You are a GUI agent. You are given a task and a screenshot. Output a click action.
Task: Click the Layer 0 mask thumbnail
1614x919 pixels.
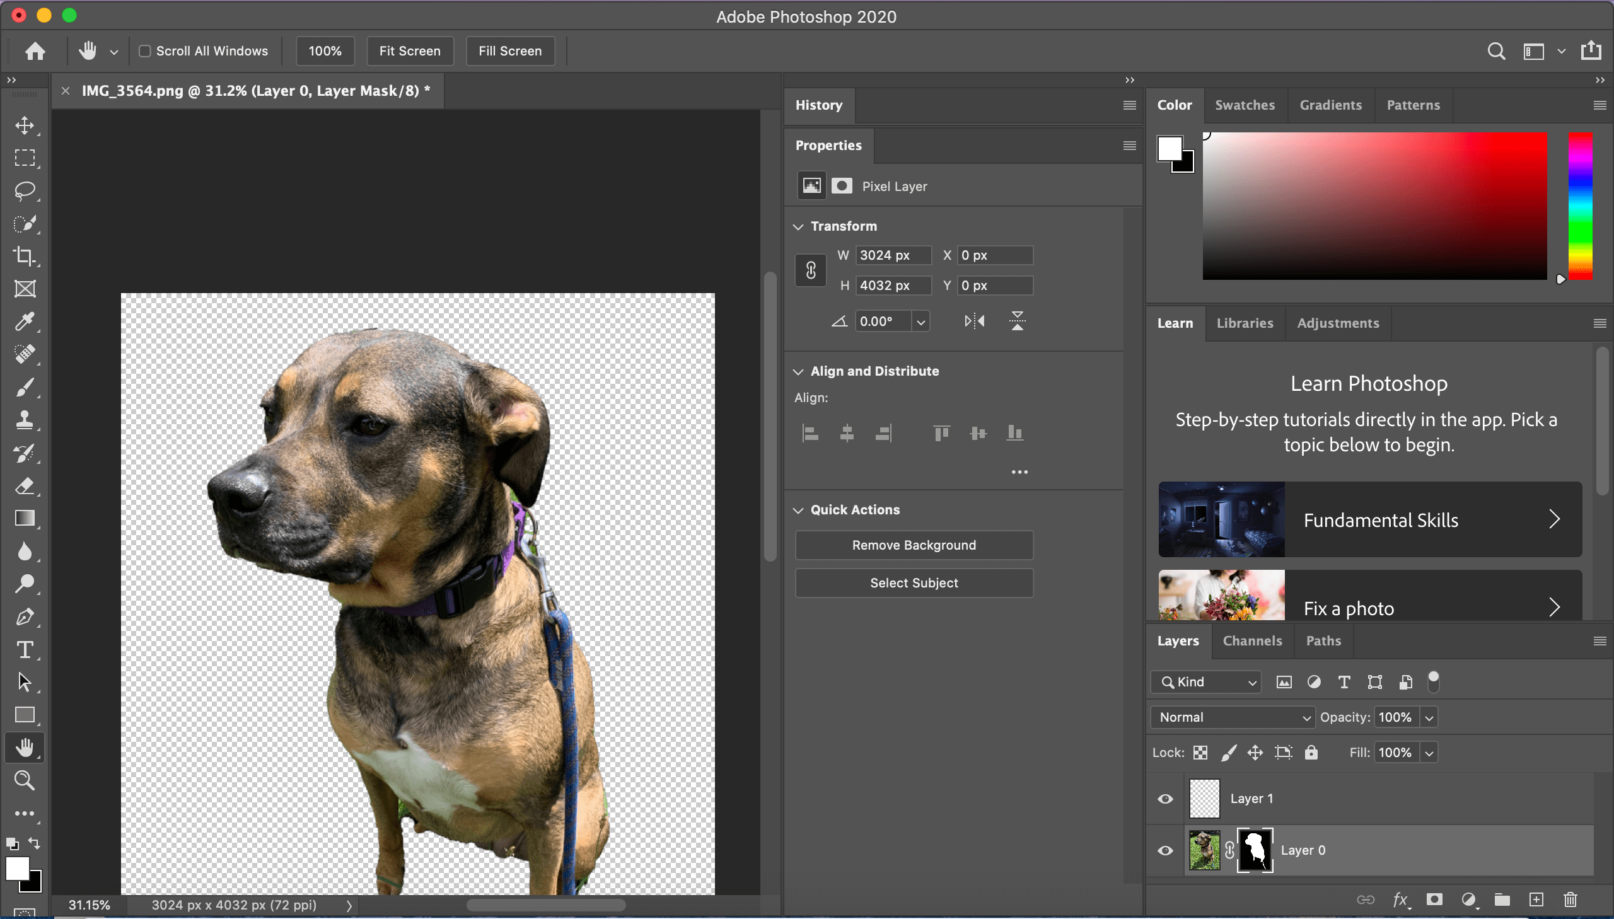pyautogui.click(x=1255, y=850)
